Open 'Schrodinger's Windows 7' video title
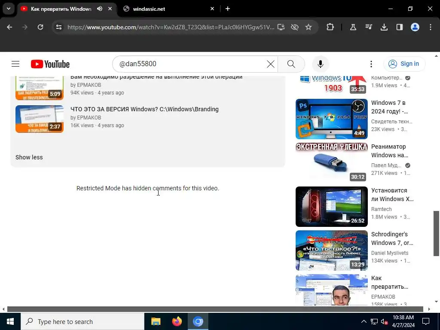 pyautogui.click(x=392, y=238)
